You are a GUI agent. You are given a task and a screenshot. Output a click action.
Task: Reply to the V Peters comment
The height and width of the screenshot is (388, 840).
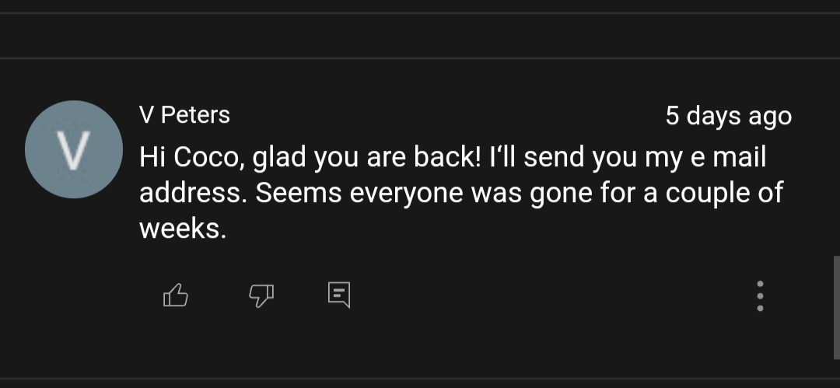[338, 295]
